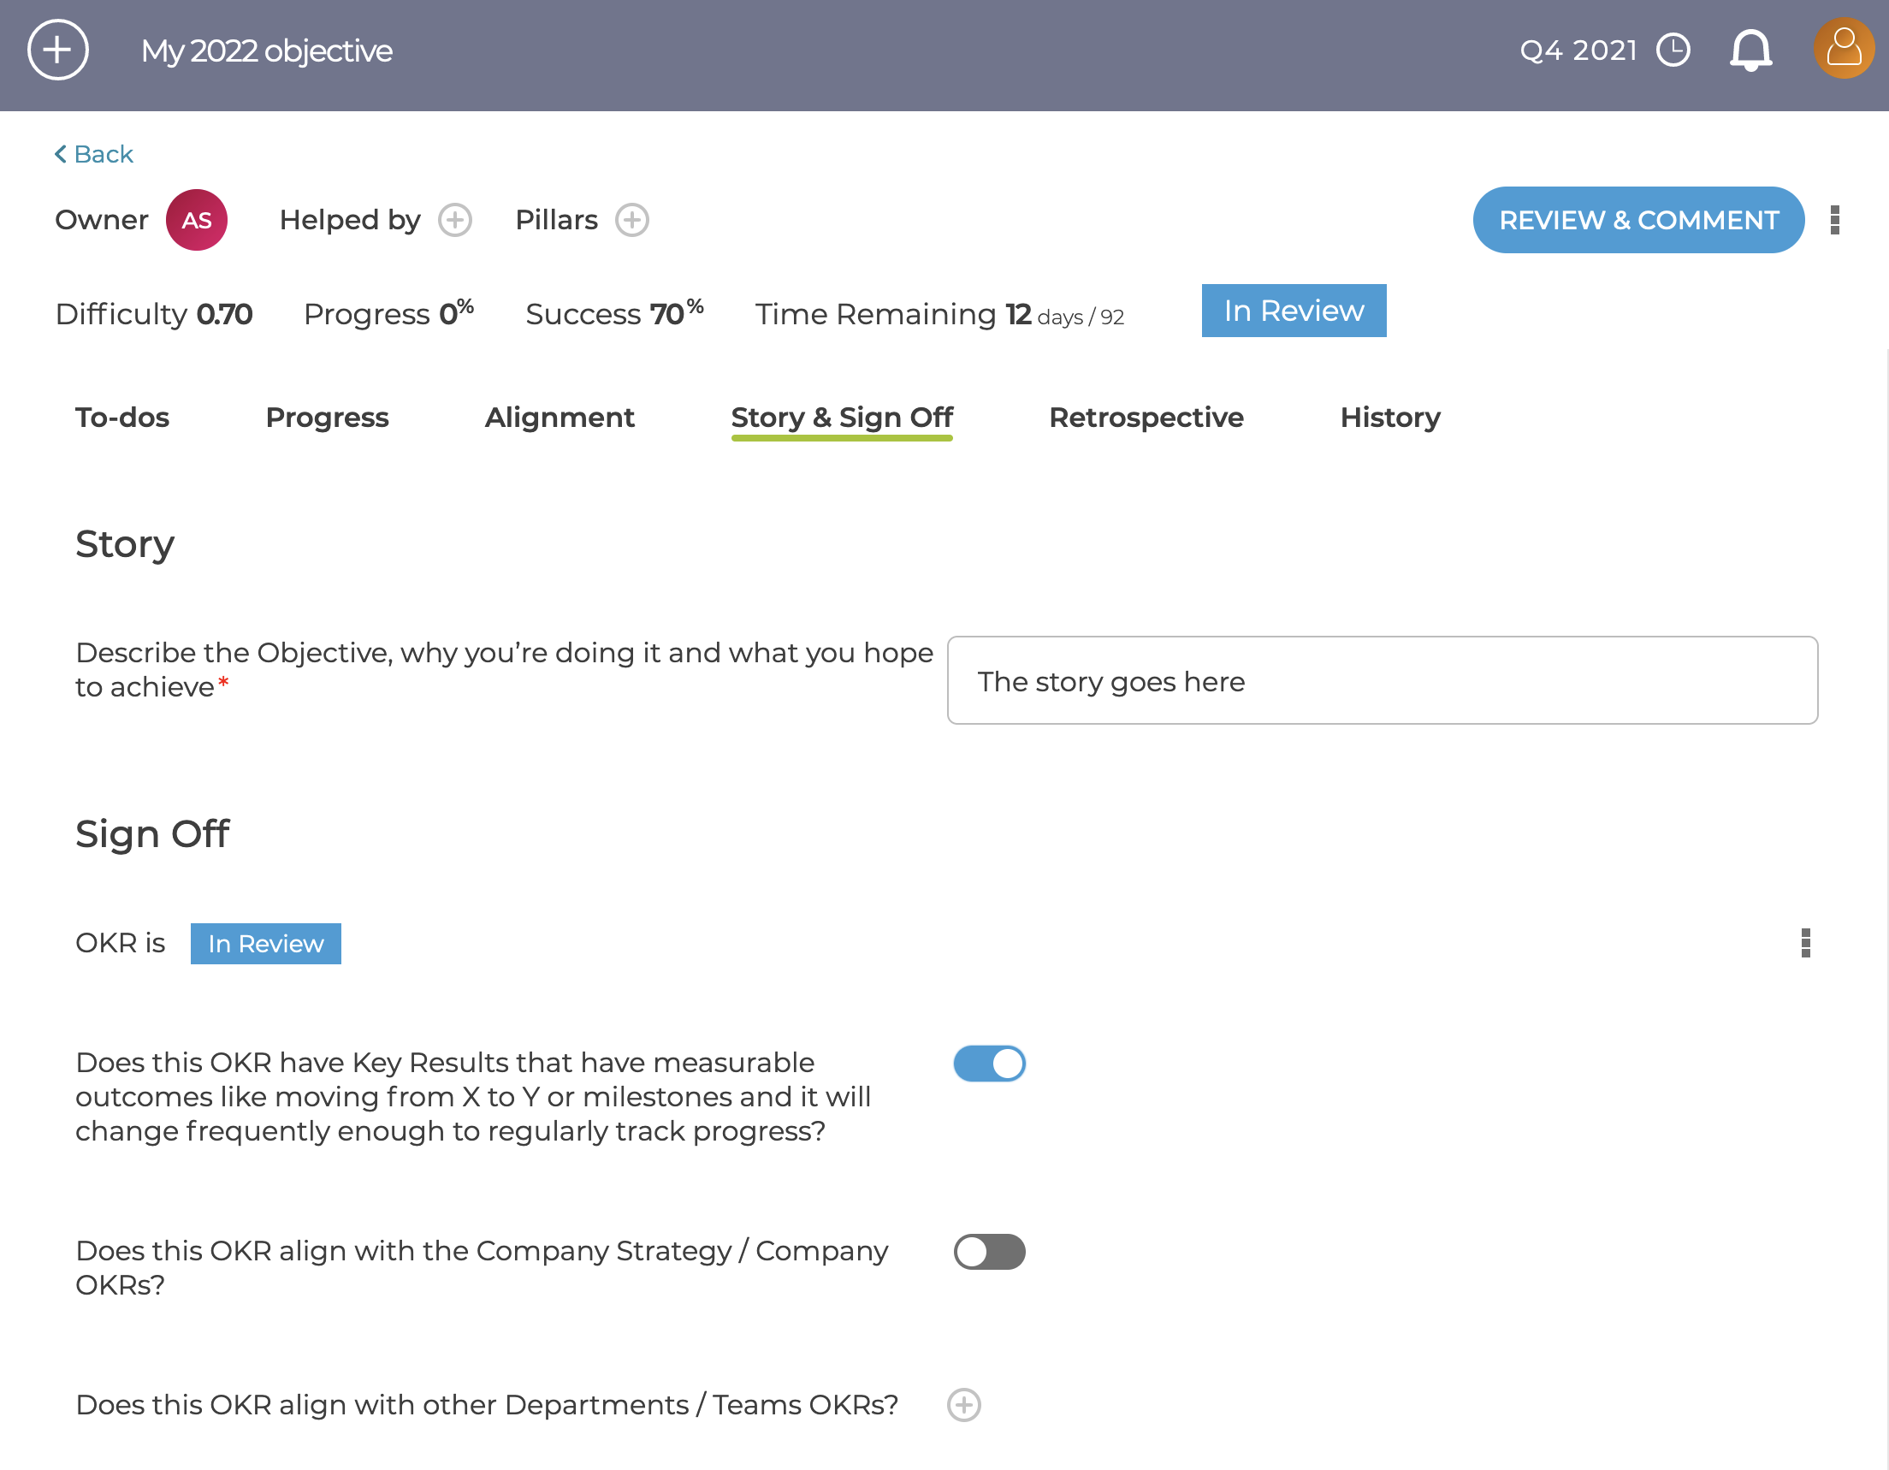Add a Pillar with plus icon

pyautogui.click(x=632, y=220)
